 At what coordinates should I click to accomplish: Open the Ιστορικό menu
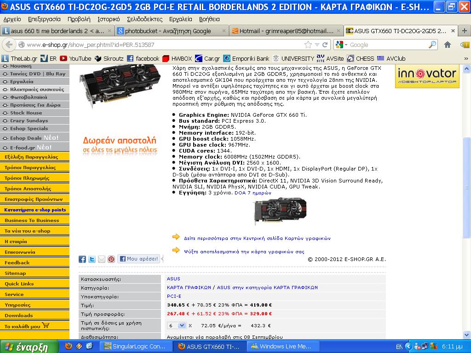pos(109,19)
